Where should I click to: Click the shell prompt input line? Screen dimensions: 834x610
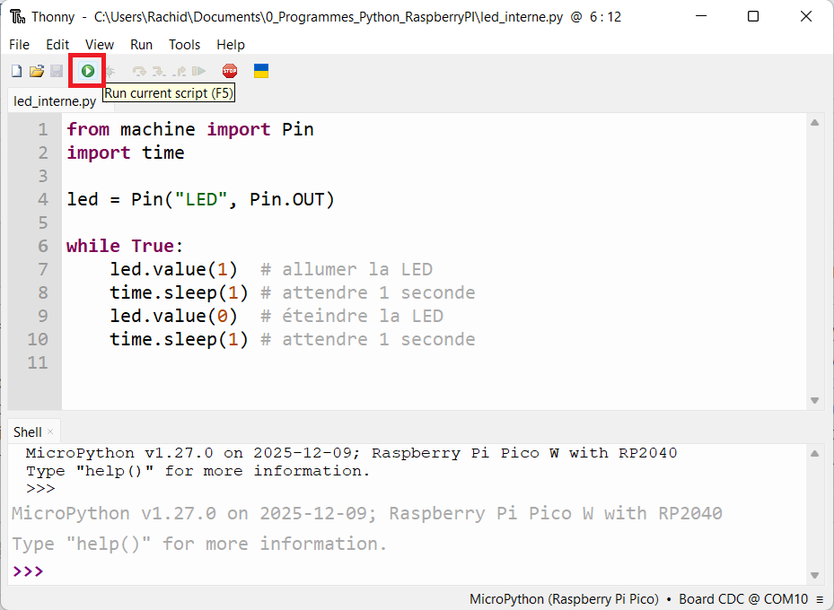[359, 571]
